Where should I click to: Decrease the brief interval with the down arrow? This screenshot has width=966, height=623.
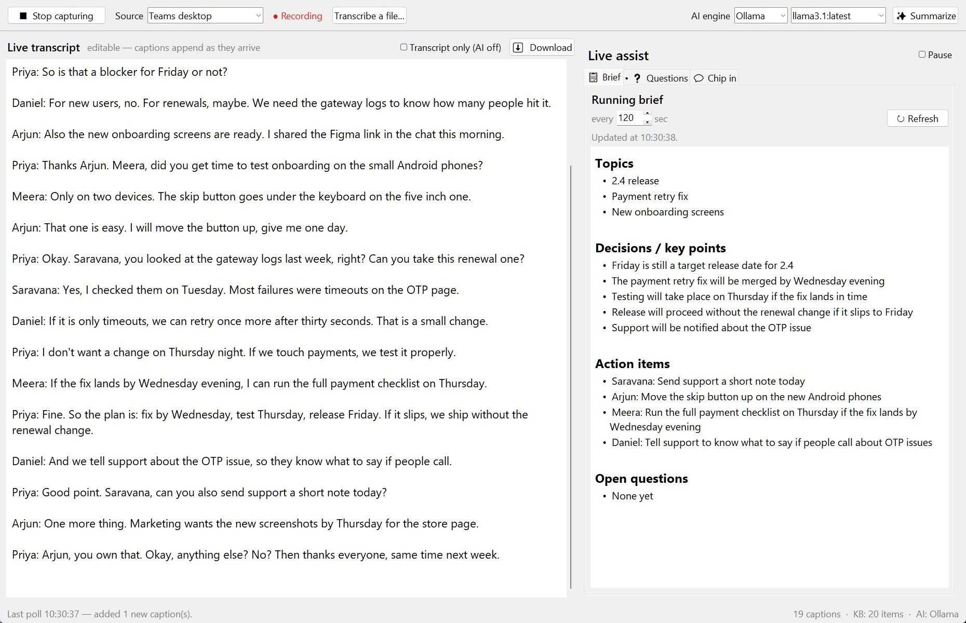tap(647, 122)
